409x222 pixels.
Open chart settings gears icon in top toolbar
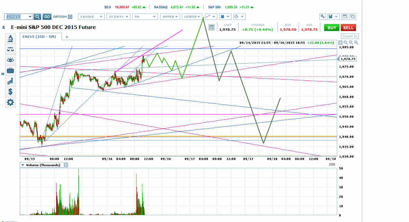coord(323,17)
